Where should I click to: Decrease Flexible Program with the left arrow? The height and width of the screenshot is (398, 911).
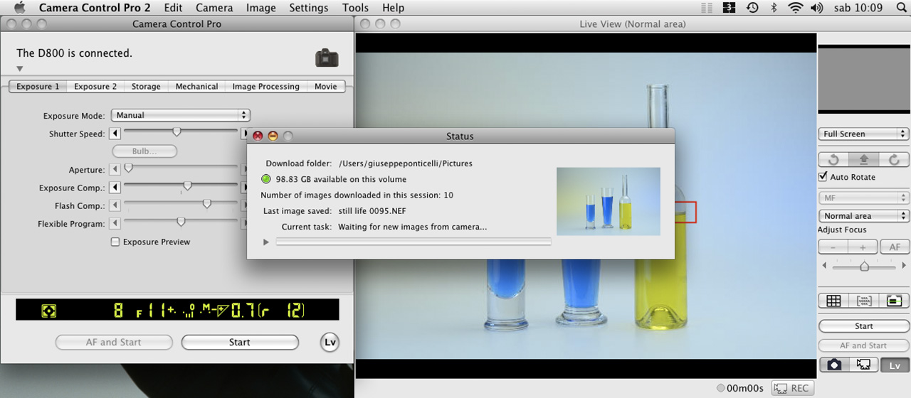pos(115,223)
